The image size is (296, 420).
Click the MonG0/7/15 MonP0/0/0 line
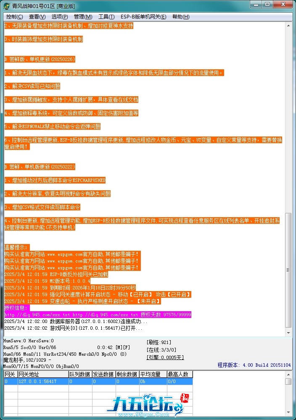pos(41,366)
